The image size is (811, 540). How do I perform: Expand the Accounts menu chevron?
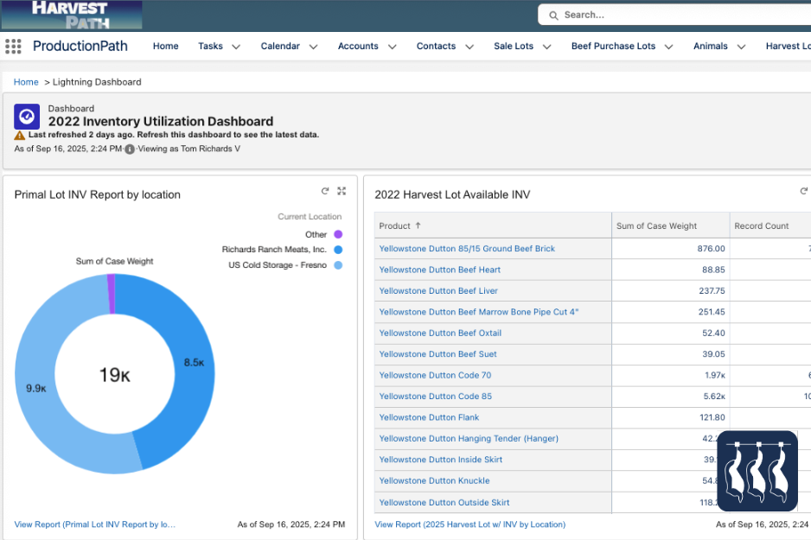pos(392,47)
